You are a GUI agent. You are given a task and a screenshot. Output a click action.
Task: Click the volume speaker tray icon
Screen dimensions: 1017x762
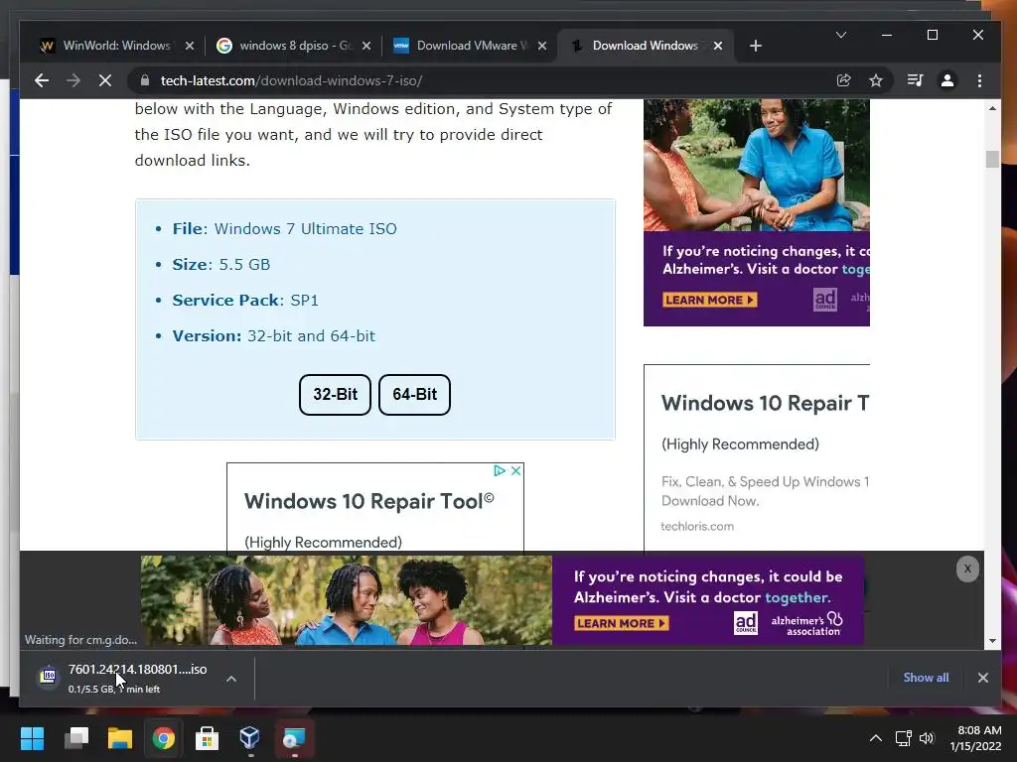click(x=927, y=738)
